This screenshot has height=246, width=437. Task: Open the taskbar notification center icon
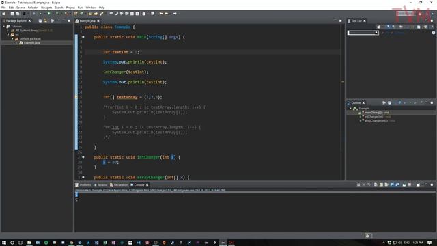coord(429,243)
